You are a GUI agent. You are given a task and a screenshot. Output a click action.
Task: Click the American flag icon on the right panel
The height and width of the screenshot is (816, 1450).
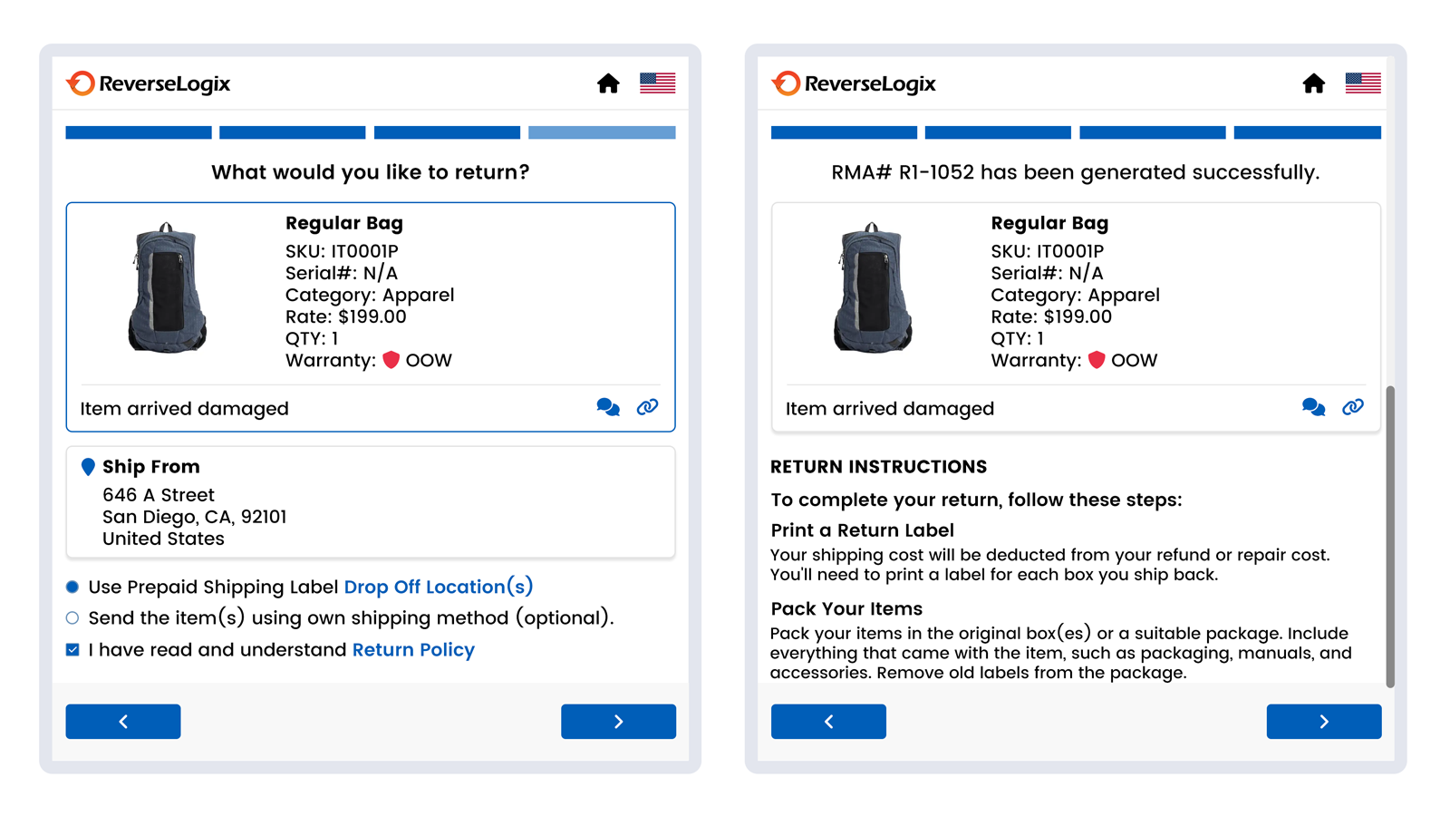(x=1362, y=83)
